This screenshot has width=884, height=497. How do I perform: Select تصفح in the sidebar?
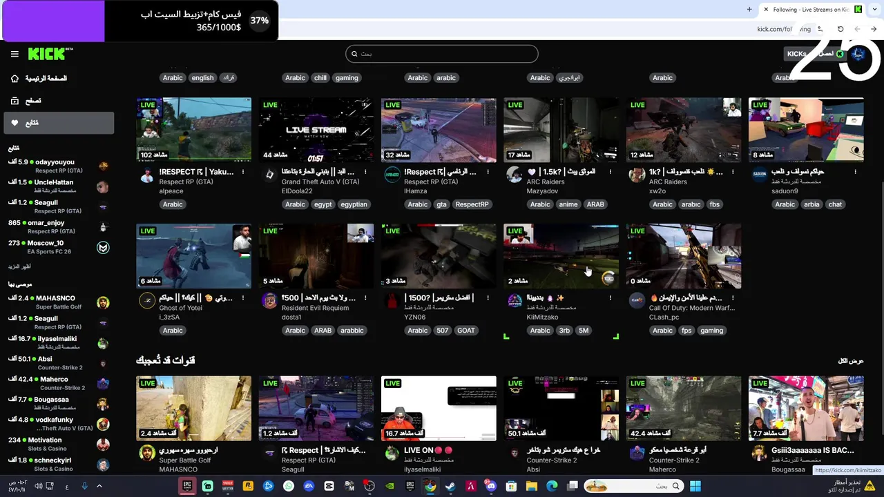point(59,101)
